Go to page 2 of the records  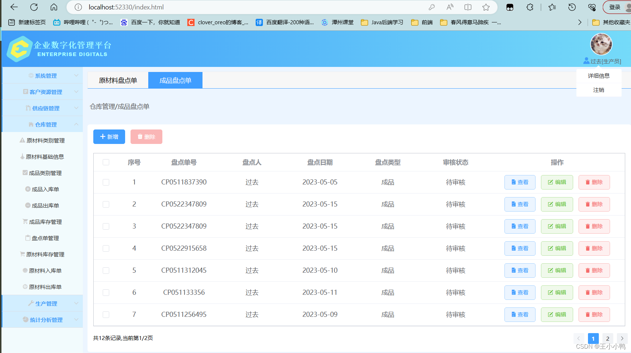[607, 338]
